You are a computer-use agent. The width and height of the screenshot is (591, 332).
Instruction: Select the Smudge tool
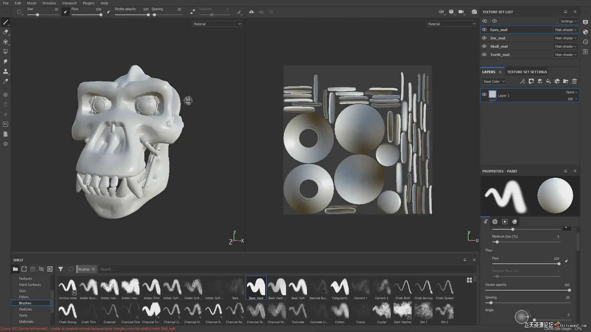(x=5, y=61)
